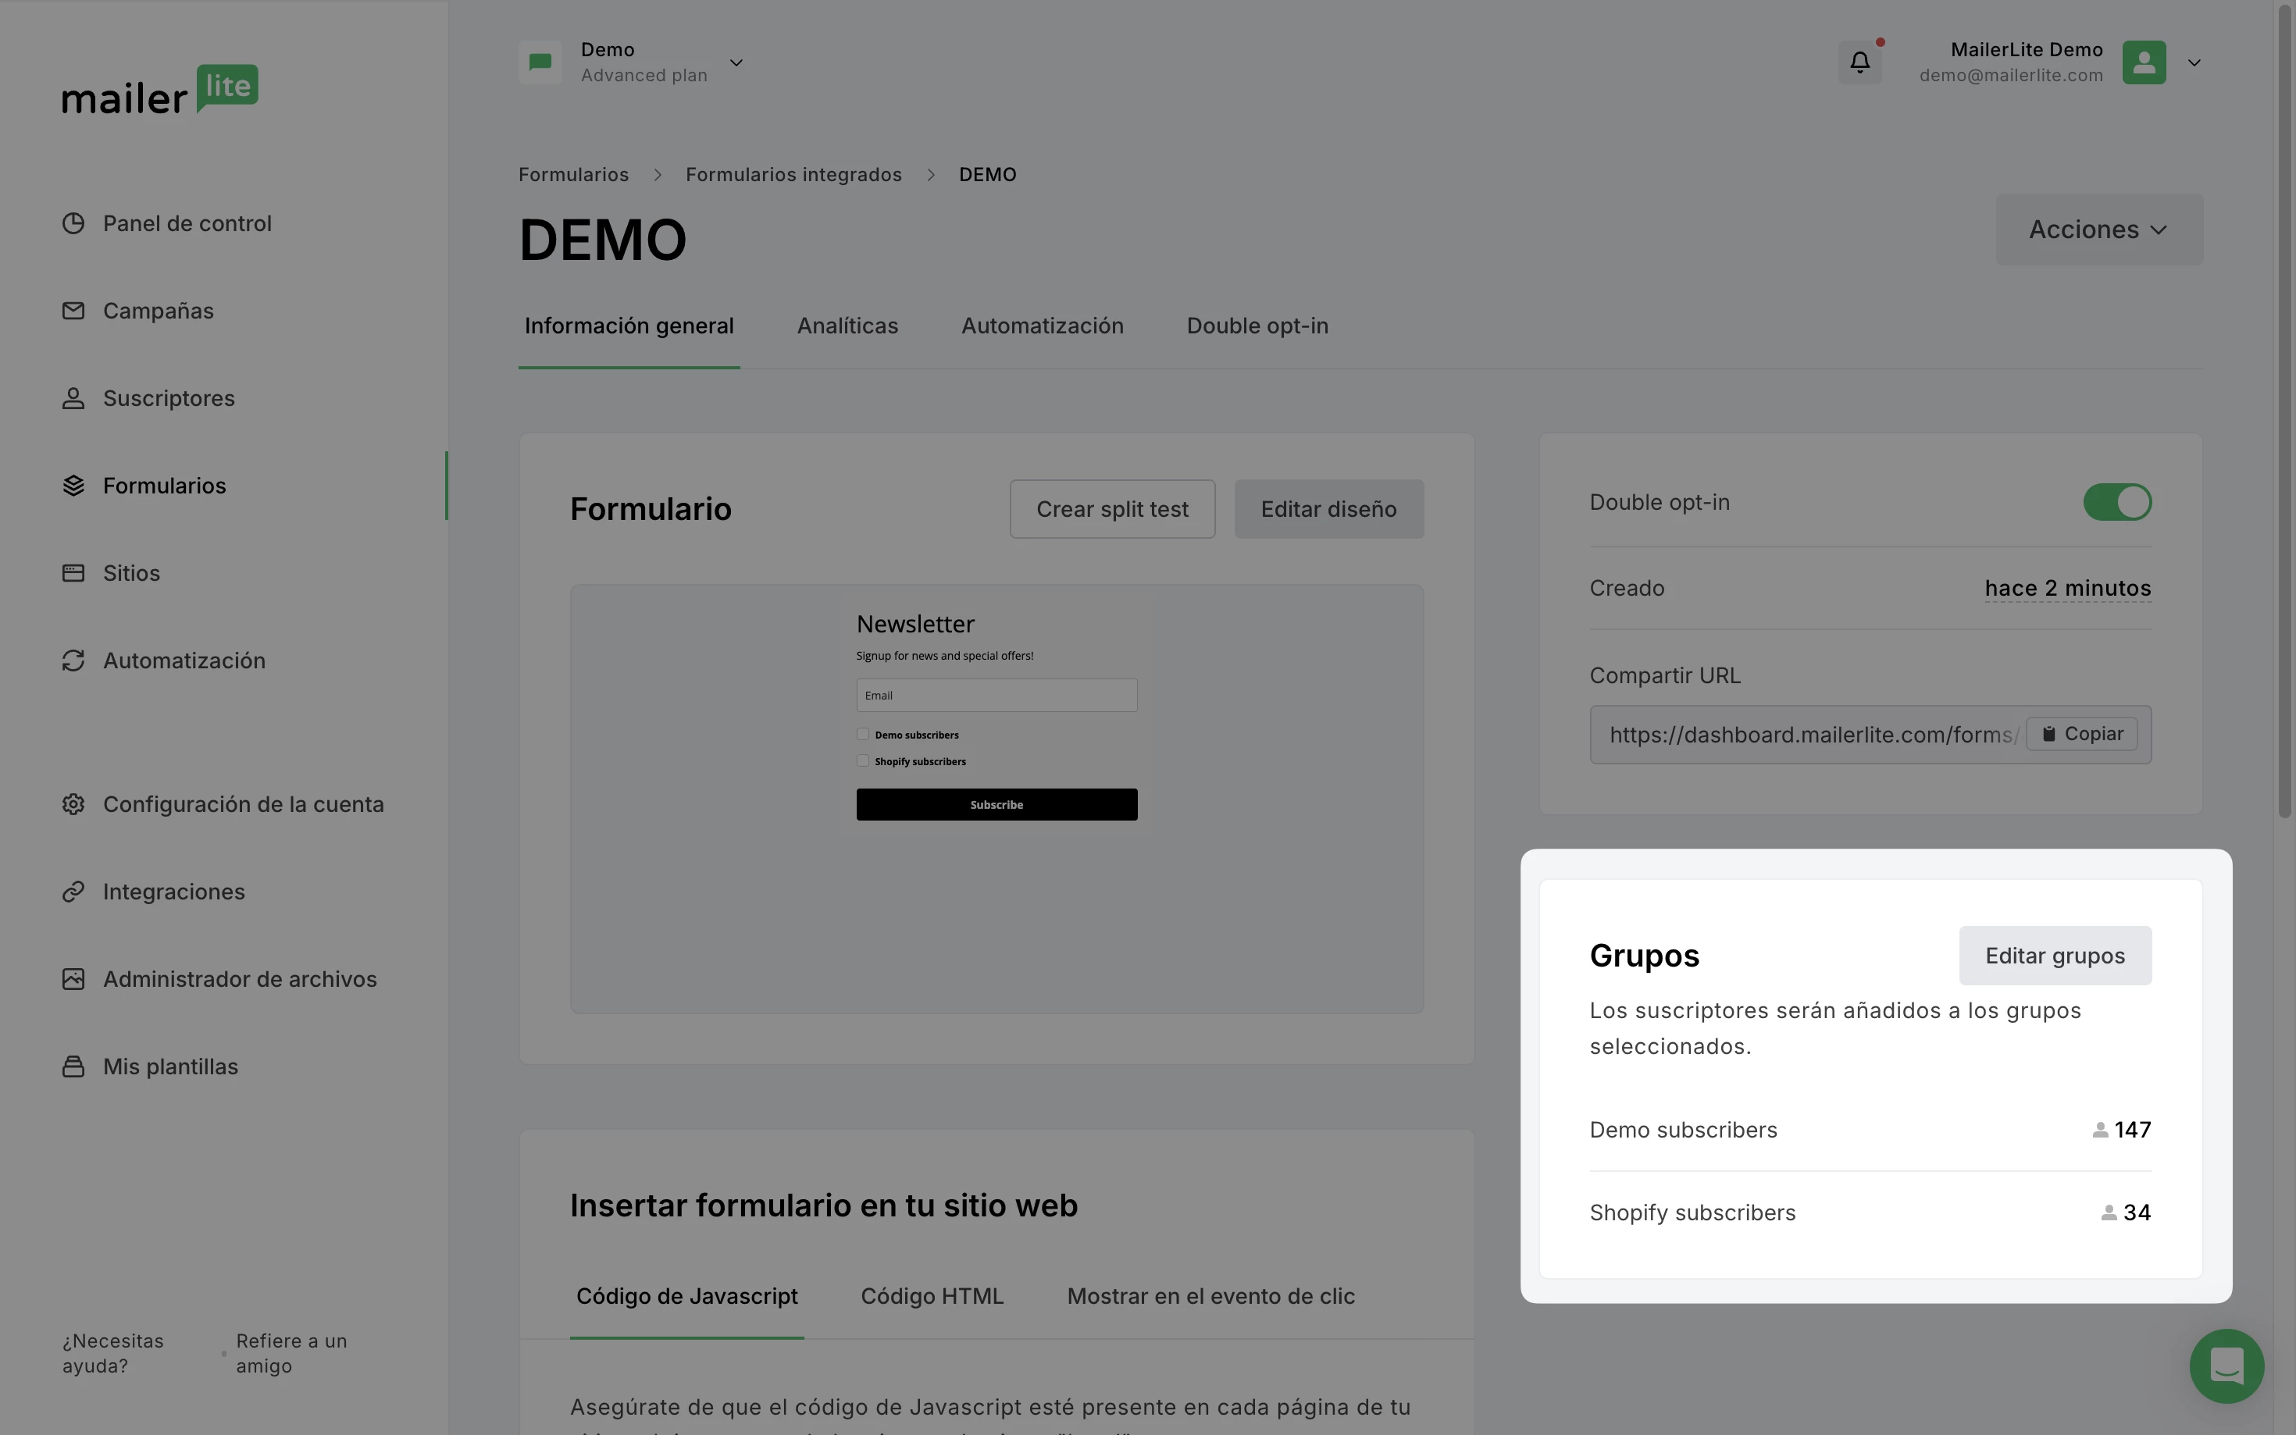Open the live chat widget
Viewport: 2296px width, 1435px height.
point(2226,1366)
